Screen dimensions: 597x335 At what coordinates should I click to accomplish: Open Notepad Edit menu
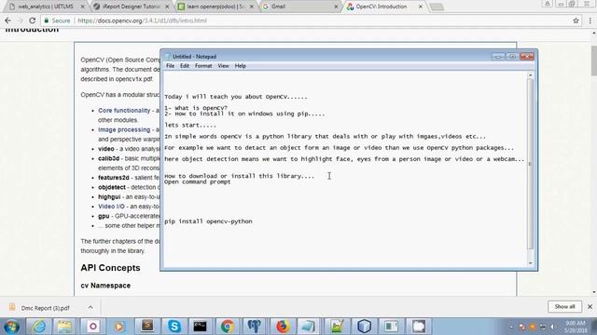pos(185,66)
